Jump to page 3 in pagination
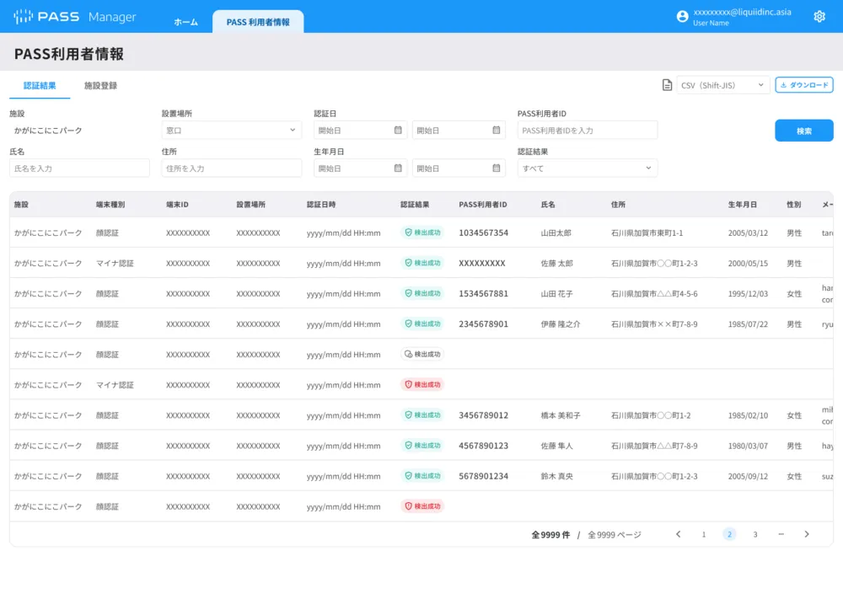 tap(754, 534)
